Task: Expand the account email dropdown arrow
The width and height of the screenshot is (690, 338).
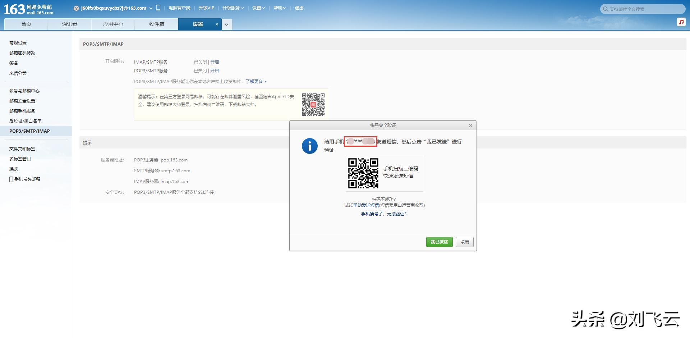Action: 151,8
